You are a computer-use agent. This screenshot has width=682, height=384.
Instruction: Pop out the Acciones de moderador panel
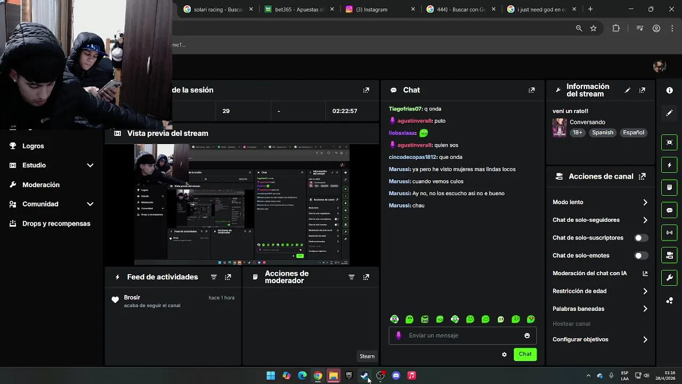tap(366, 277)
